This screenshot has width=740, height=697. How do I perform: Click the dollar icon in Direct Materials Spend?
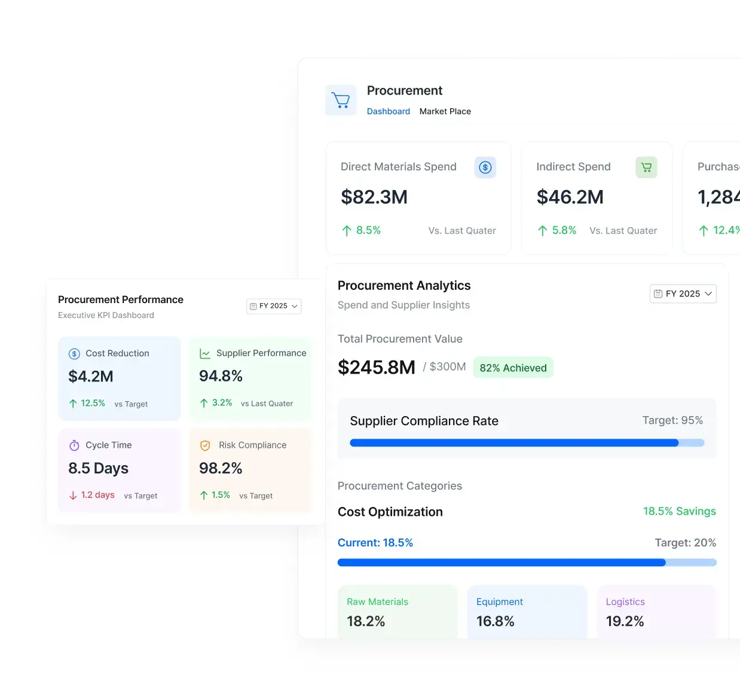485,167
